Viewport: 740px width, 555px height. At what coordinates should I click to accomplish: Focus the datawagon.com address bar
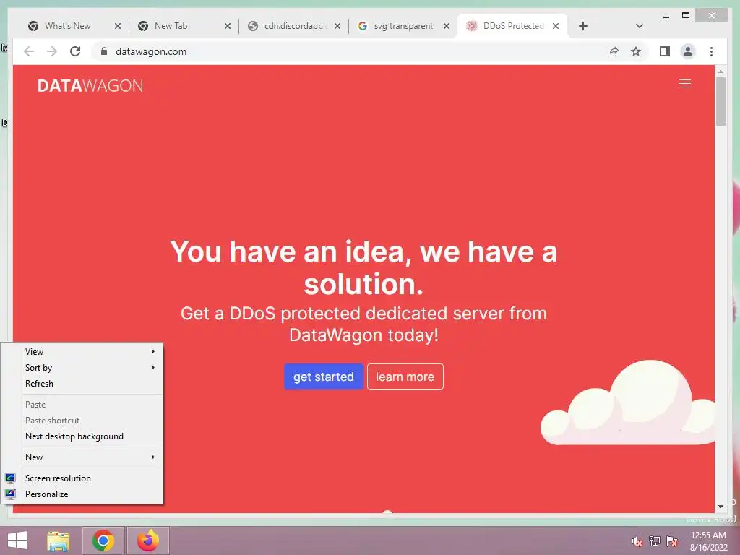[349, 51]
